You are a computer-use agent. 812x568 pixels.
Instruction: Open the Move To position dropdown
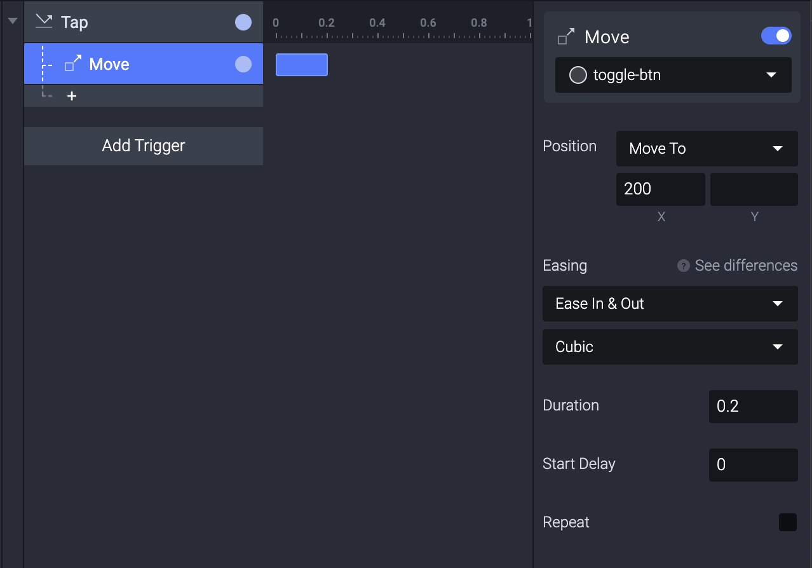pos(707,149)
